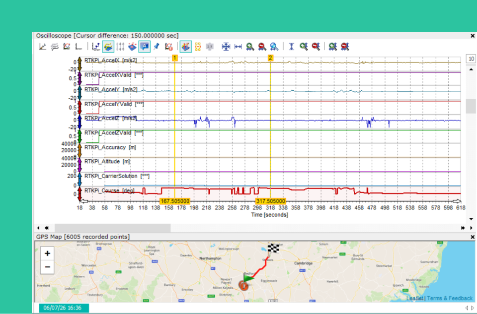Screen dimensions: 477x314
Task: Click the greyed-out 1.9 value icon
Action: point(210,47)
